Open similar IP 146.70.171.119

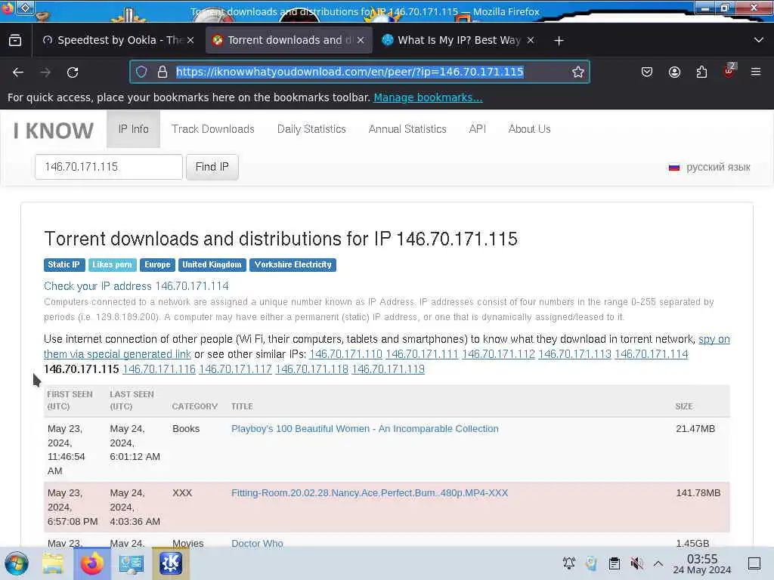pos(388,369)
